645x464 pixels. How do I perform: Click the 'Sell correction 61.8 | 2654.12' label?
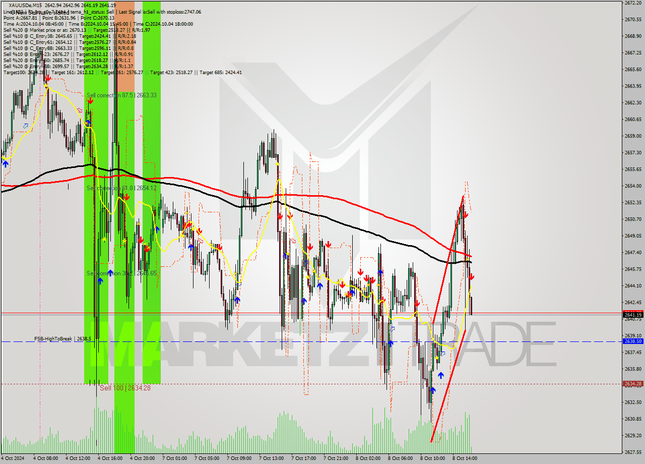pos(121,188)
